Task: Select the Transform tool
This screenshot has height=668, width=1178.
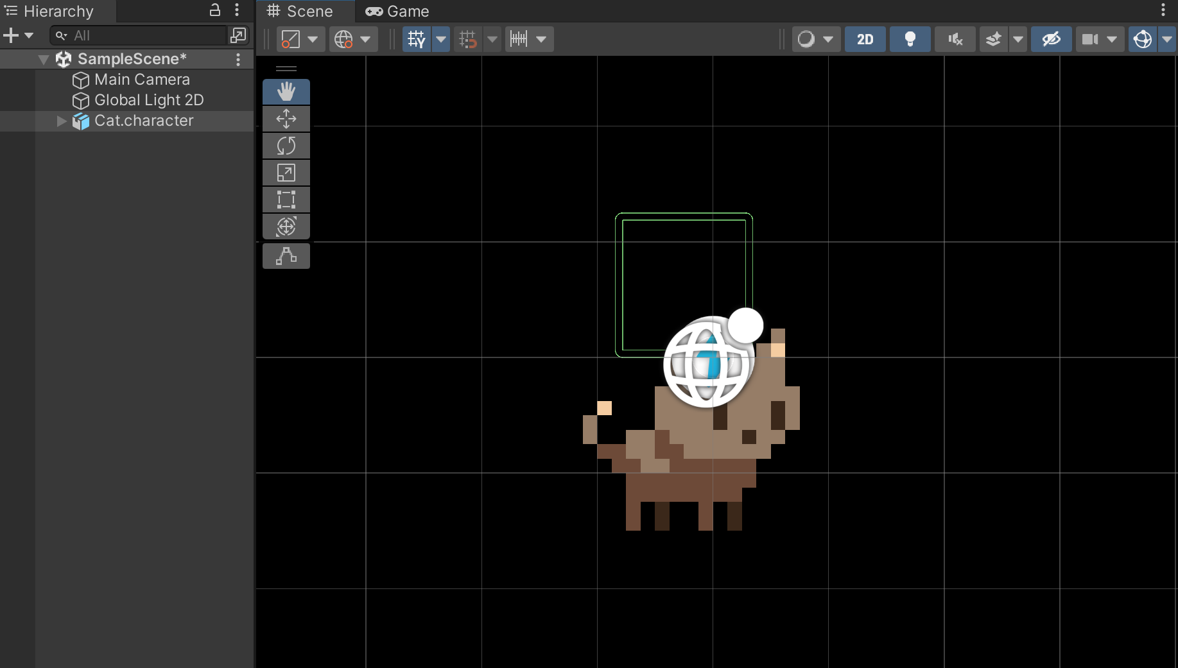Action: tap(286, 227)
